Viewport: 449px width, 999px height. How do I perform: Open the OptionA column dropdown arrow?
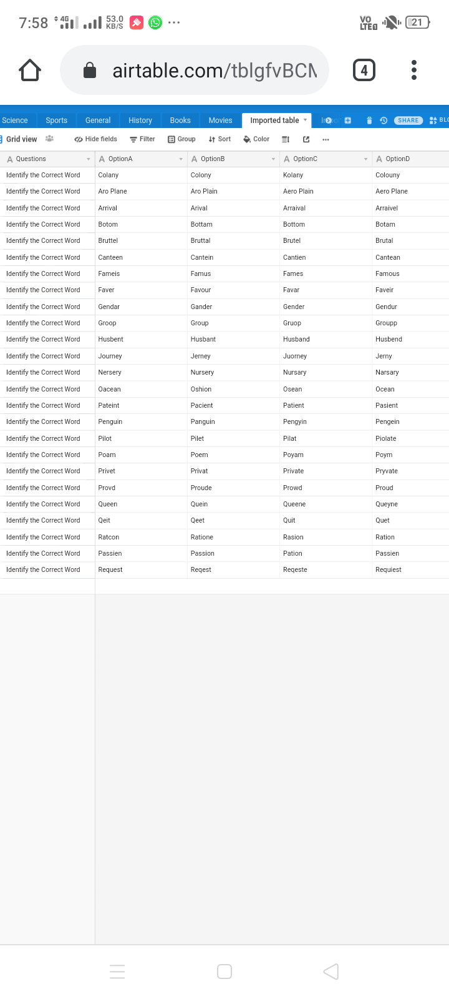click(x=181, y=159)
